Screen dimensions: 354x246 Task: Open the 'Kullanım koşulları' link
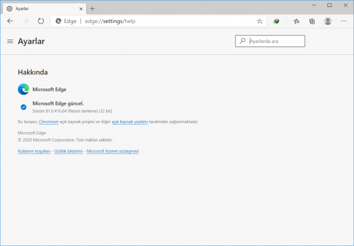[x=34, y=152]
